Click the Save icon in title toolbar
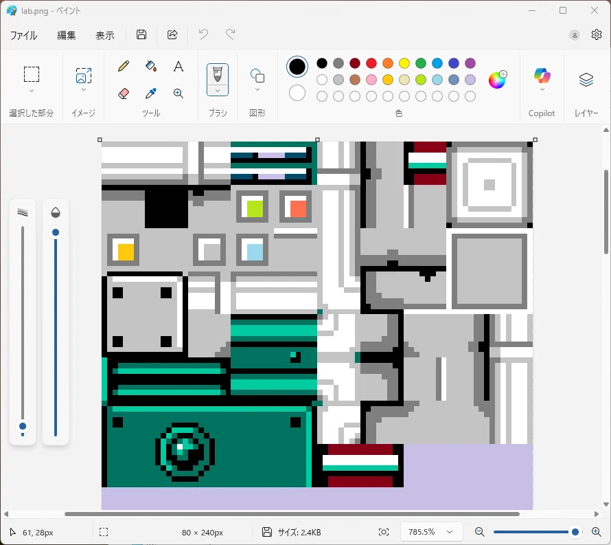611x545 pixels. [x=141, y=35]
